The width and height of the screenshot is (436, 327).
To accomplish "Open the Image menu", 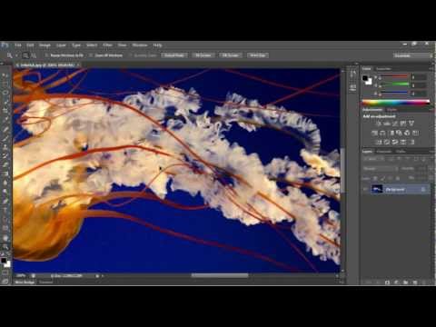I will 45,45.
